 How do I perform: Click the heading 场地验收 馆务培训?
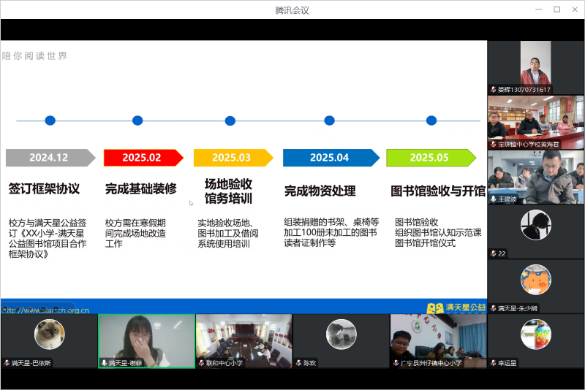228,191
